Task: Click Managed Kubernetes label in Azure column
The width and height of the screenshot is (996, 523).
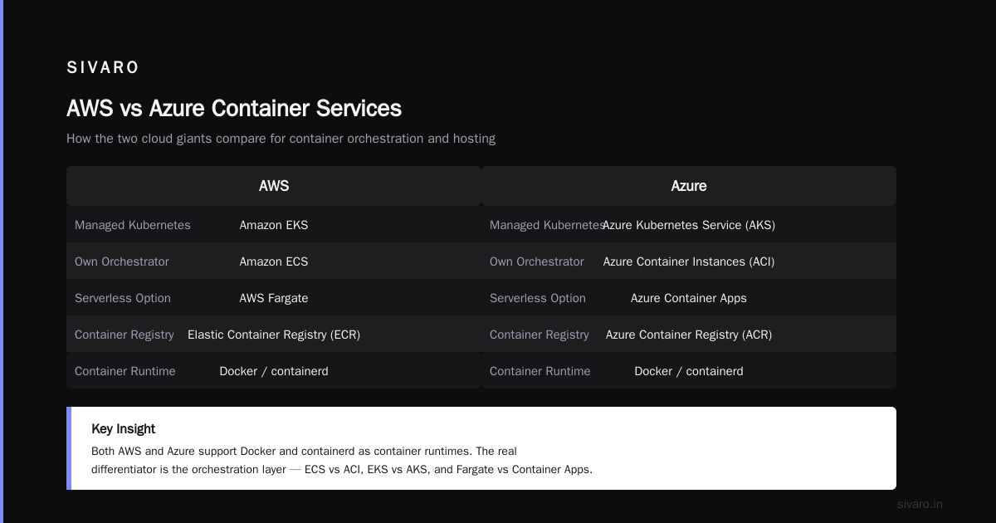Action: [546, 225]
